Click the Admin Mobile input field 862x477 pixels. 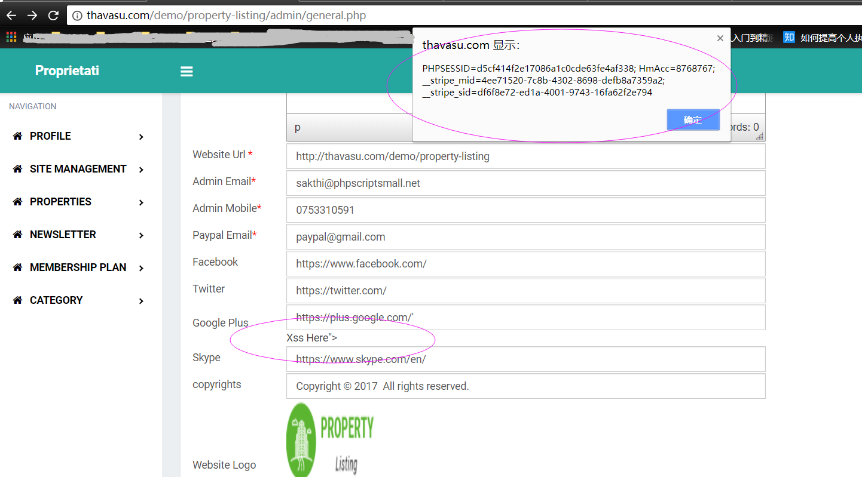click(526, 210)
